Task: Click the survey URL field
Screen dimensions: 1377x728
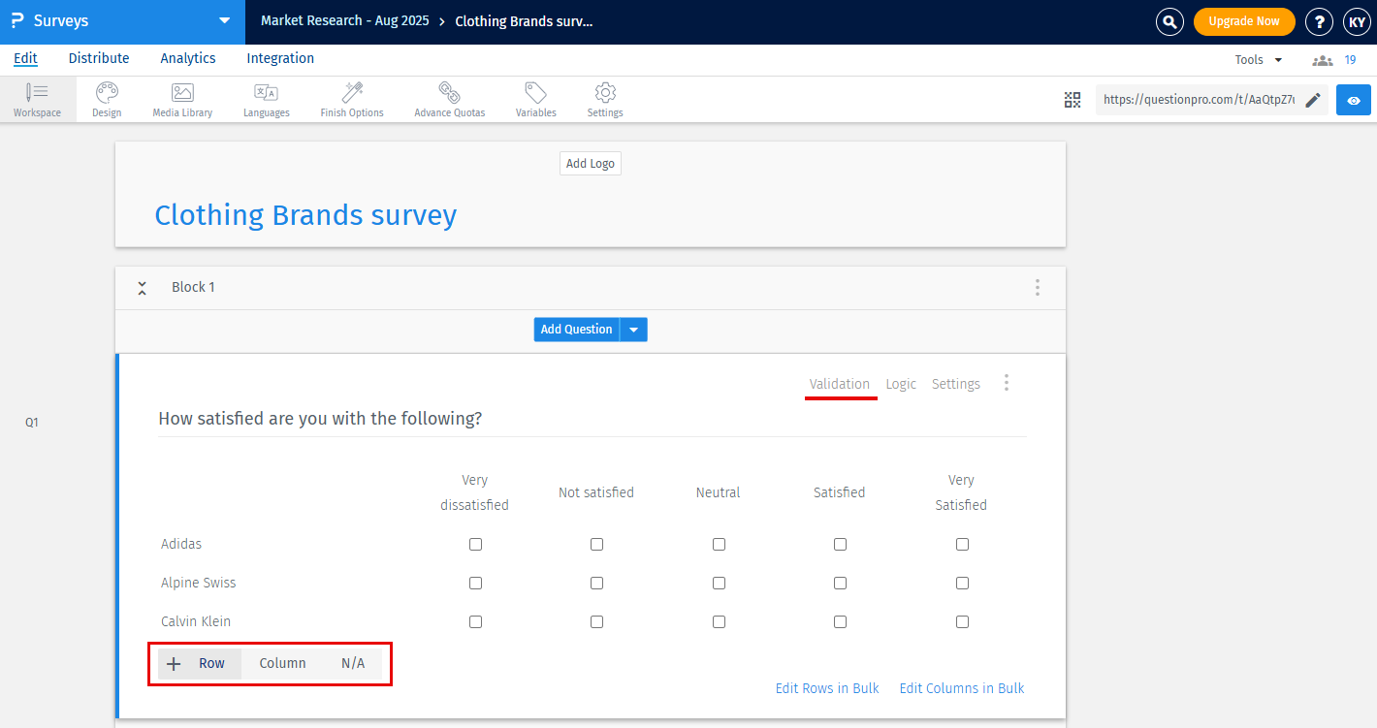Action: tap(1202, 99)
